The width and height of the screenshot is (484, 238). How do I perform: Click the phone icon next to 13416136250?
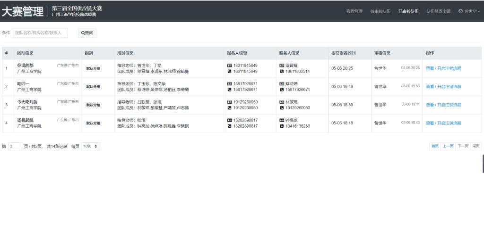tap(282, 126)
